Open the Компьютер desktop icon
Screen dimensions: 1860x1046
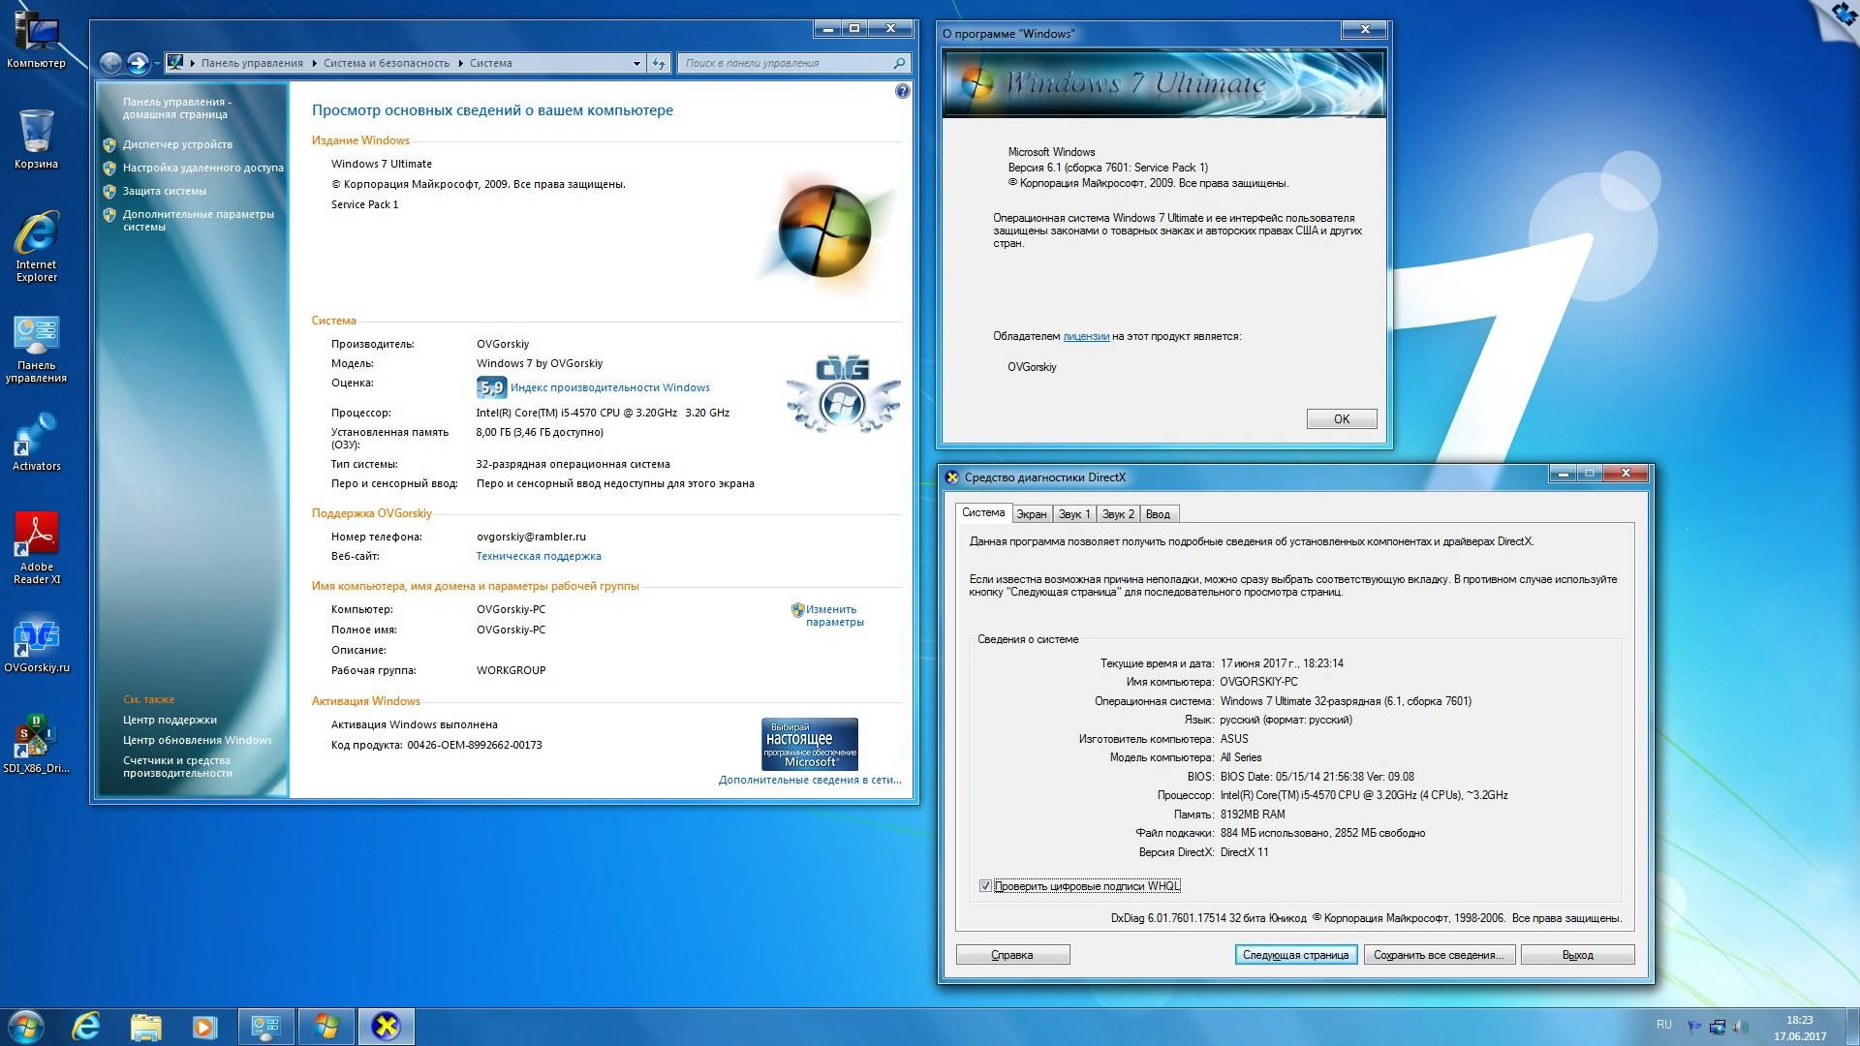(x=36, y=39)
